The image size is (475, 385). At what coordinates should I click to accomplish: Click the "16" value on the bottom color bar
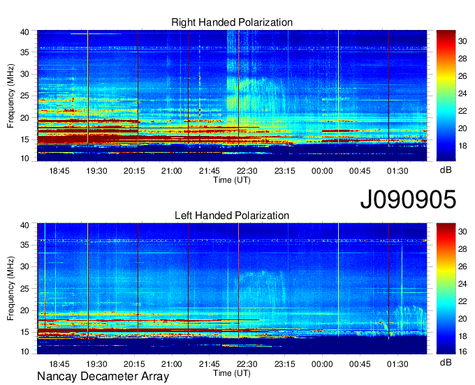[x=462, y=352]
